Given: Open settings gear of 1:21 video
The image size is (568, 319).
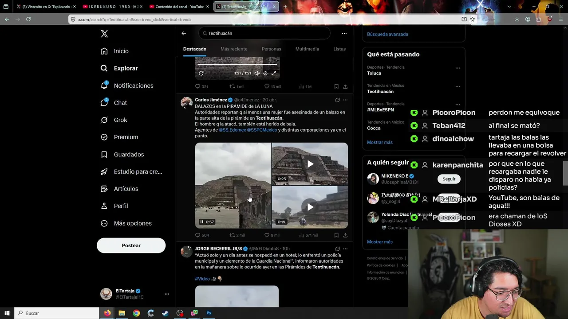Looking at the screenshot, I should point(265,73).
